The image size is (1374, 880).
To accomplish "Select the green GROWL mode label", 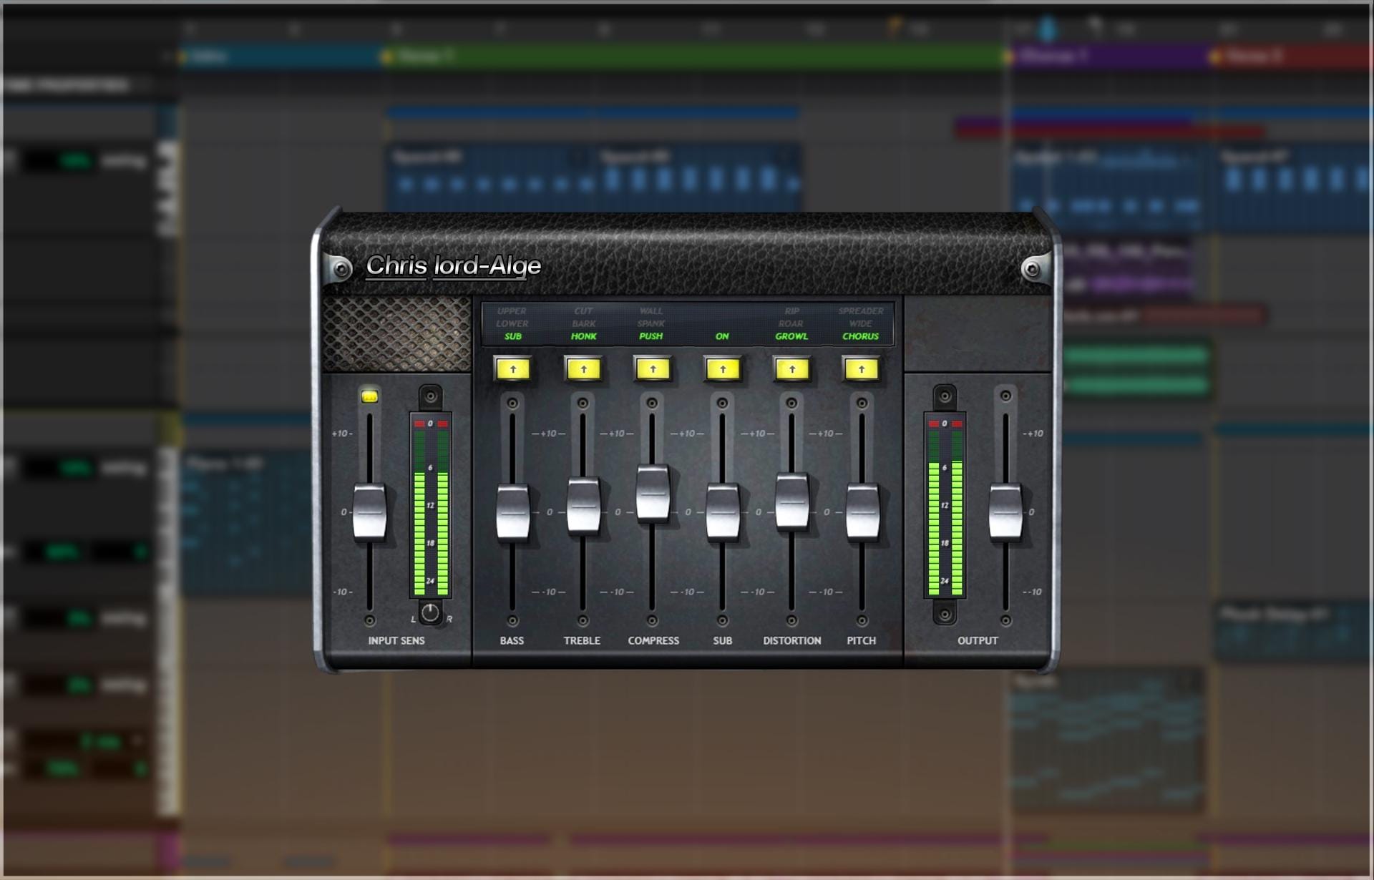I will tap(791, 336).
